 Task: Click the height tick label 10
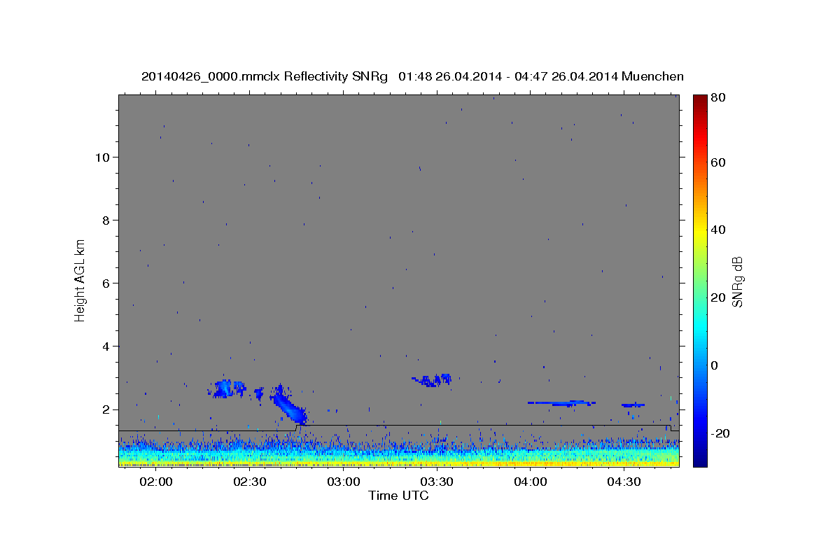103,157
